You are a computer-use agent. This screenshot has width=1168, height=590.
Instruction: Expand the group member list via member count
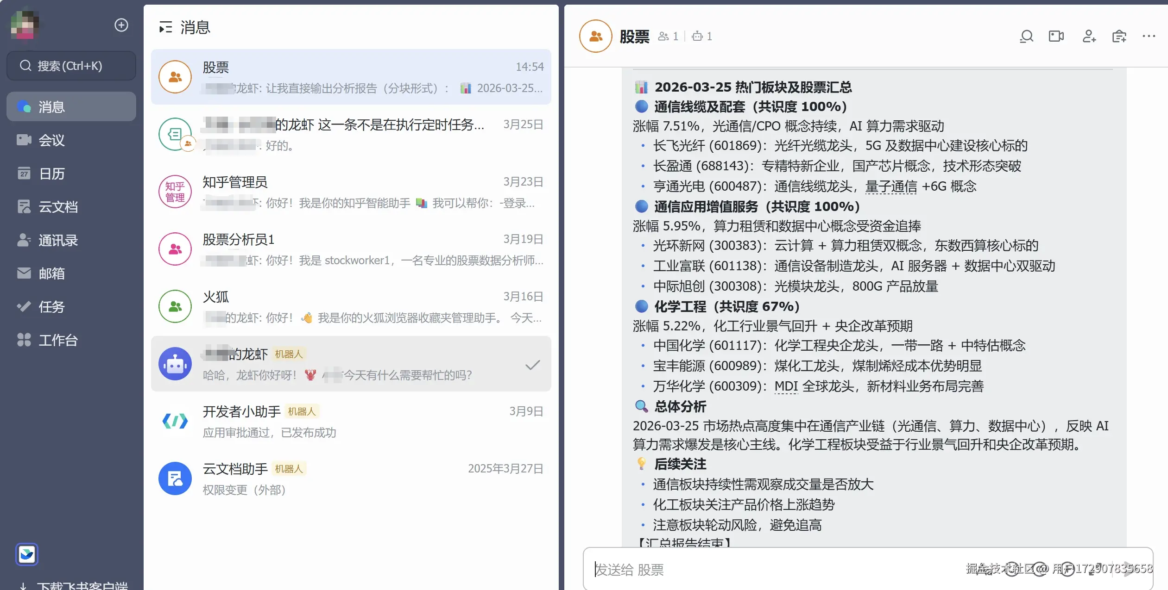tap(667, 36)
